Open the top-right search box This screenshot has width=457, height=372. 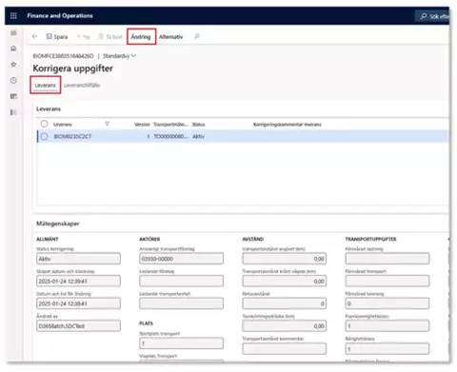click(433, 16)
